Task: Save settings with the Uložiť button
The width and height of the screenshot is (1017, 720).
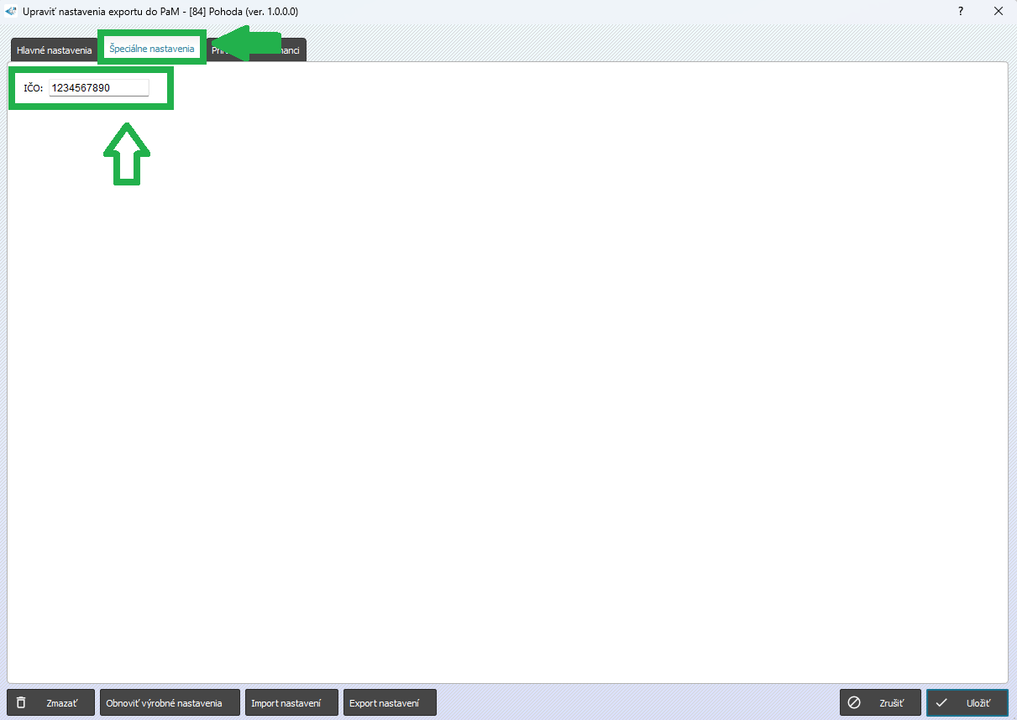Action: [967, 702]
